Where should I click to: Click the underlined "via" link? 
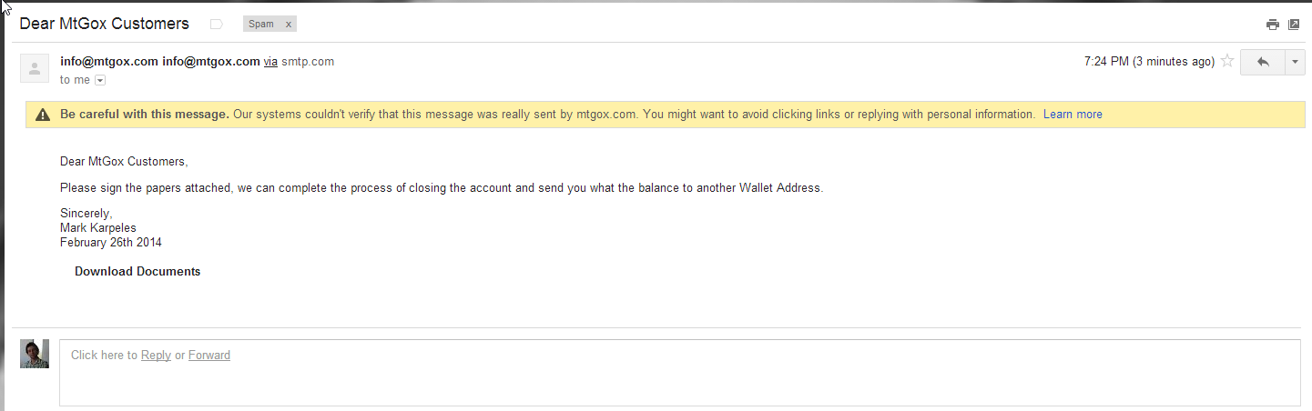pos(270,62)
